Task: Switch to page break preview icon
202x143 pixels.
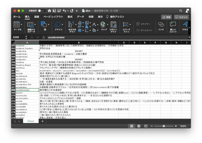Action: [146, 126]
